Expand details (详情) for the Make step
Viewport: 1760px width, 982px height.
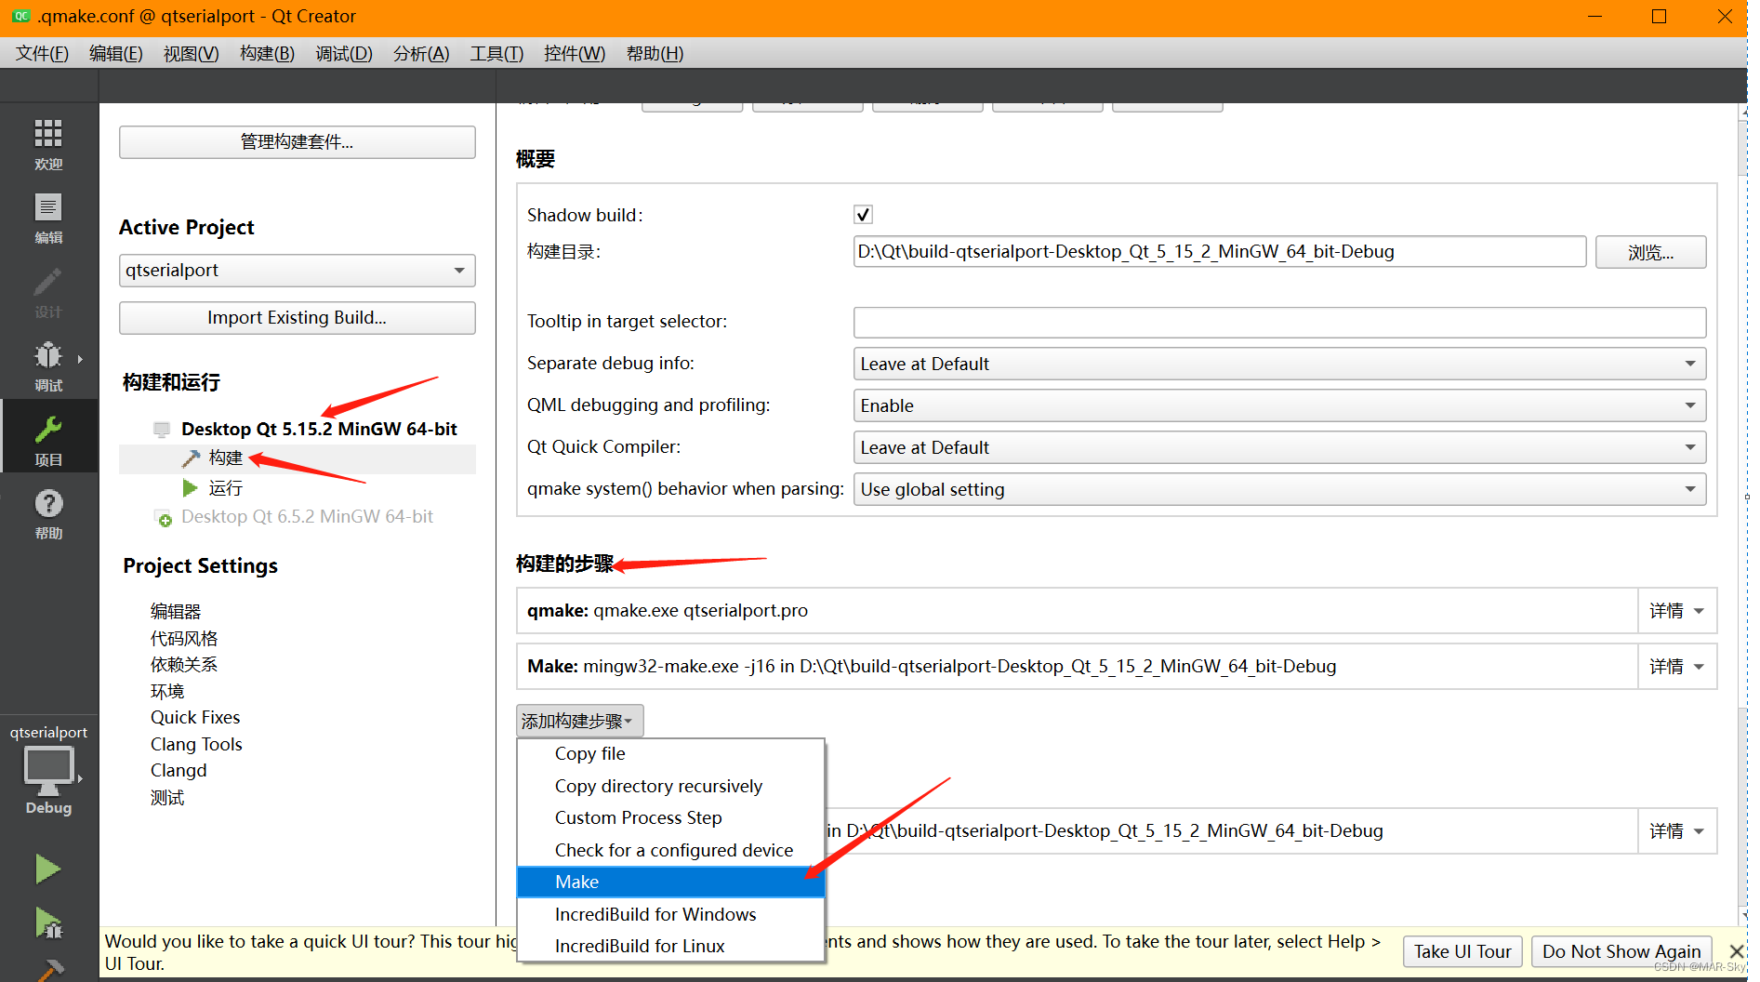click(x=1676, y=667)
